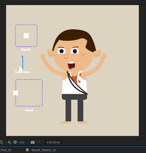The image size is (146, 153).
Task: Select the orange controller on the left hand
Action: 43,57
